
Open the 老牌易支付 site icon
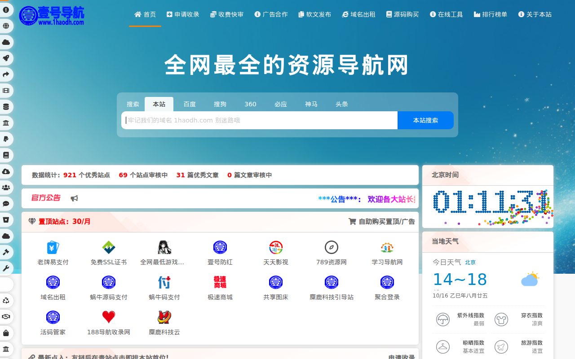tap(53, 247)
